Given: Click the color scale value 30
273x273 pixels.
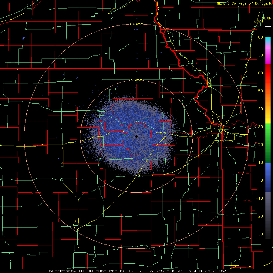Looking at the screenshot, I should tap(261, 127).
